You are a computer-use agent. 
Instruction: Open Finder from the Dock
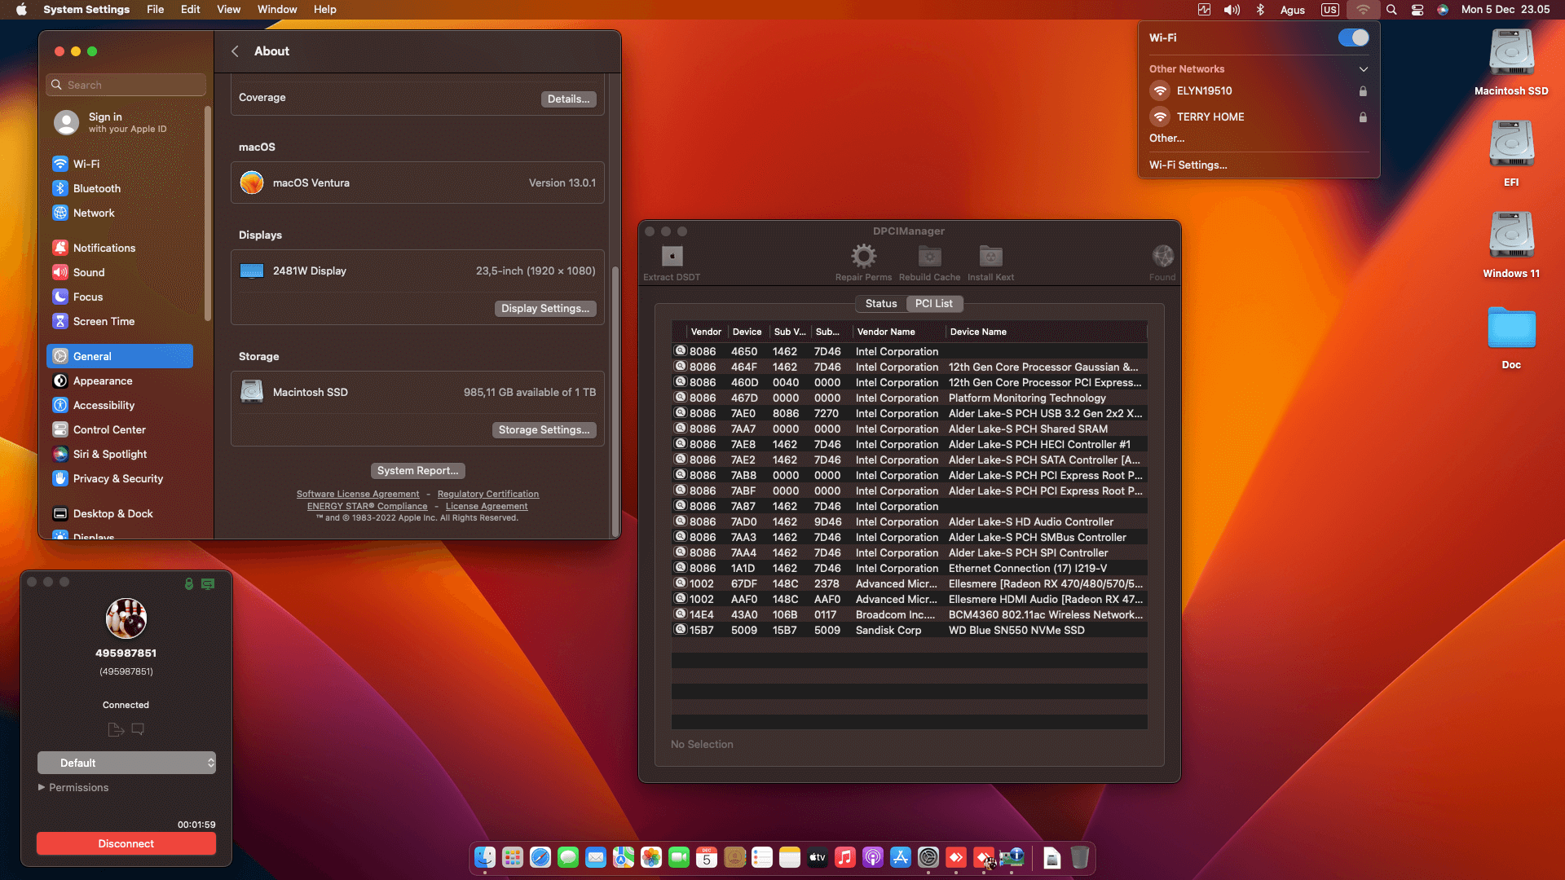(485, 857)
